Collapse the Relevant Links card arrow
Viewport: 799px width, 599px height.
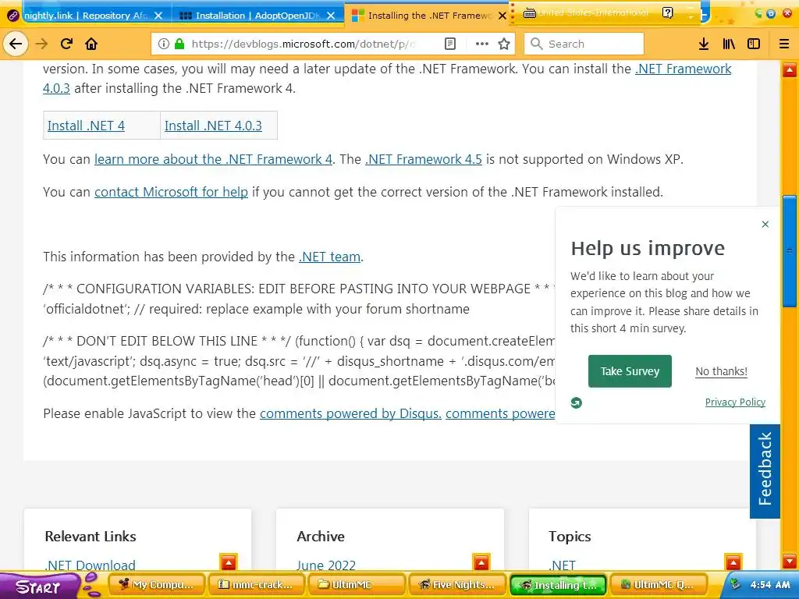tap(229, 562)
